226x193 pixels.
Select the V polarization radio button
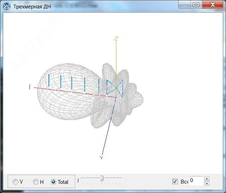[15, 182]
